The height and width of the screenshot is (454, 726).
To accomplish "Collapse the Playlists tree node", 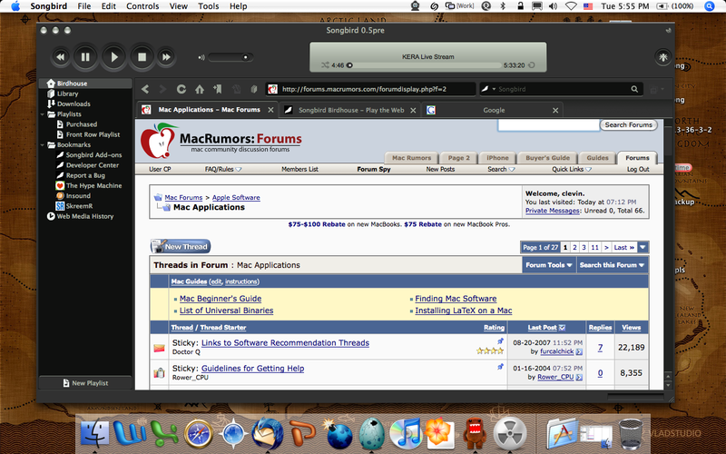I will point(43,114).
